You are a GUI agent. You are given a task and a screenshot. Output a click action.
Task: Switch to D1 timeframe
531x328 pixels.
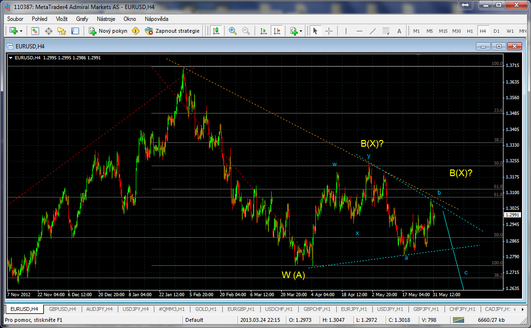click(x=496, y=31)
